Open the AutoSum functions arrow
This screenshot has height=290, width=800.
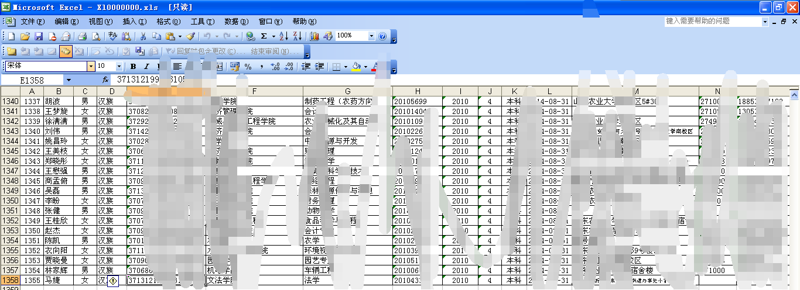tap(273, 36)
